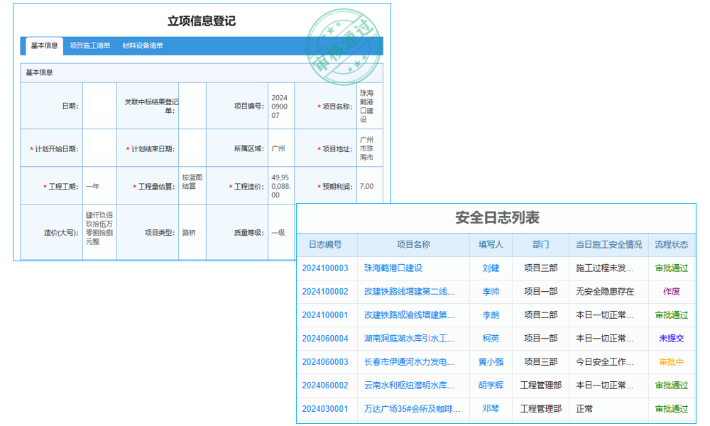Click the 计划开始日期 input field

[x=99, y=147]
